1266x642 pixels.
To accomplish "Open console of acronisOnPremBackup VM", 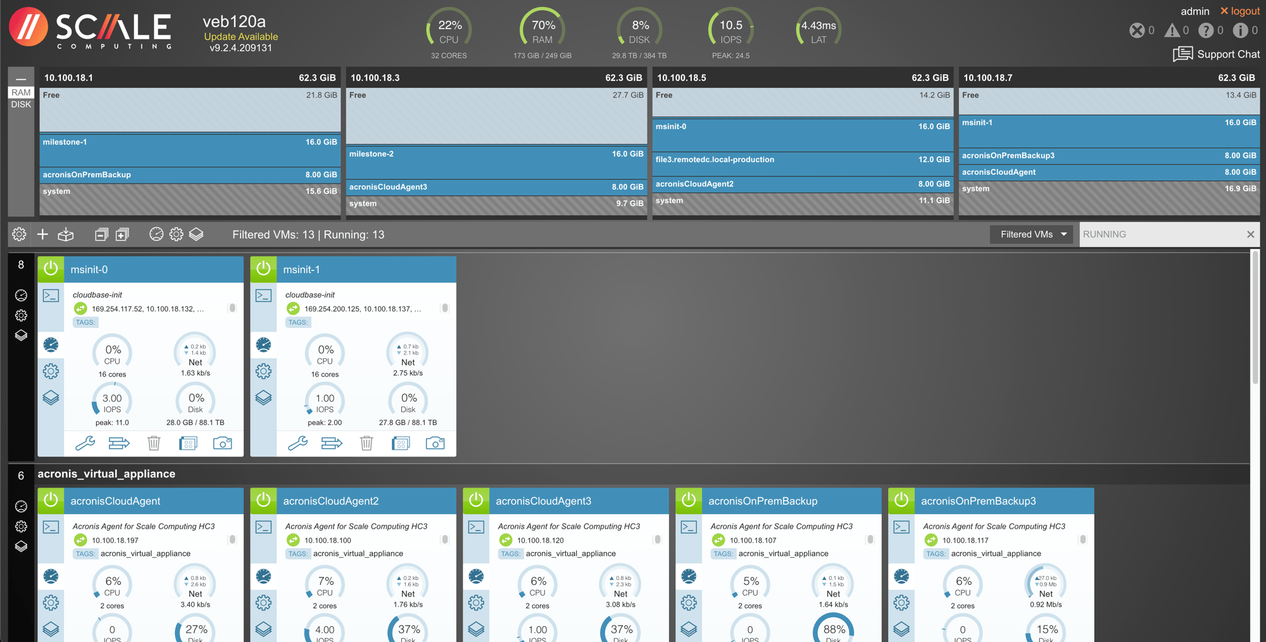I will click(689, 527).
